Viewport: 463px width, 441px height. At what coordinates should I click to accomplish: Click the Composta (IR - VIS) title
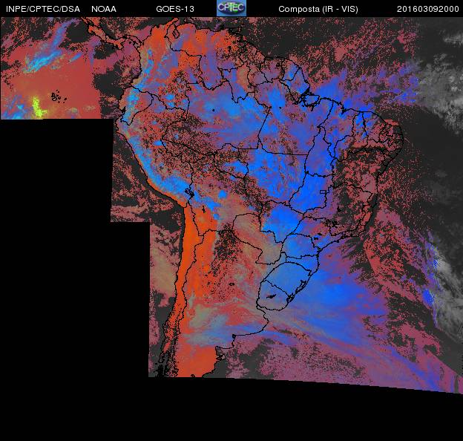click(318, 10)
